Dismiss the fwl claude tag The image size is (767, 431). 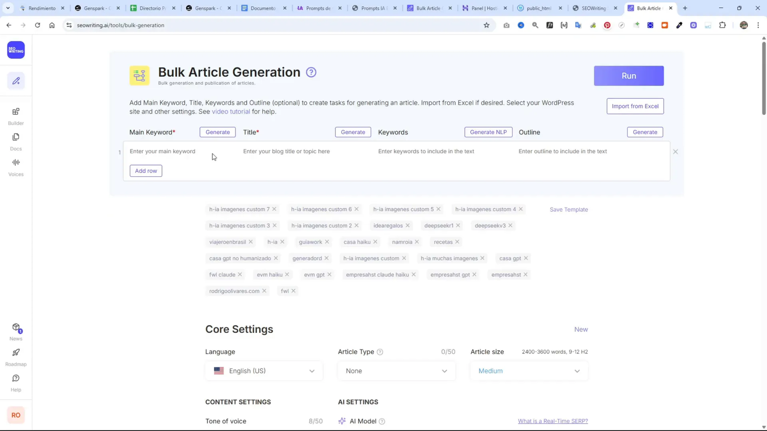click(x=240, y=274)
